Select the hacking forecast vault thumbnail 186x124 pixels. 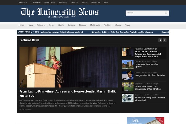128,98
